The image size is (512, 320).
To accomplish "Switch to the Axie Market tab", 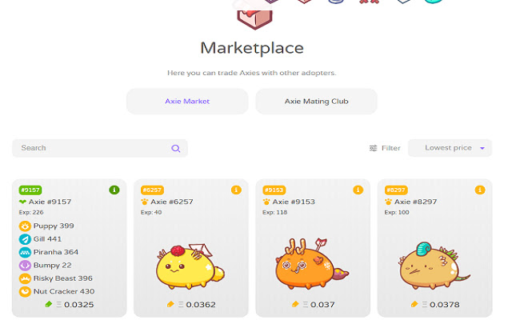I will 187,102.
